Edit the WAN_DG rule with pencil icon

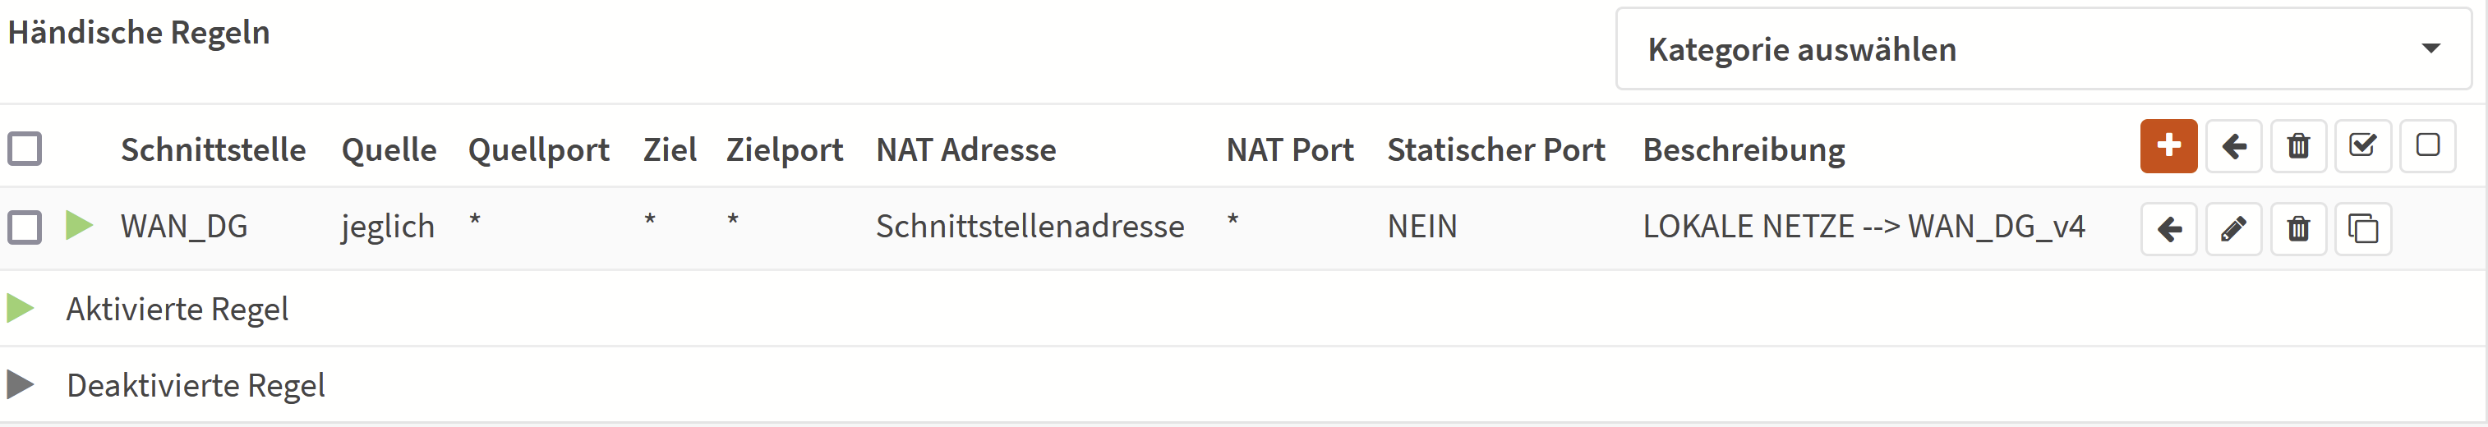tap(2233, 229)
